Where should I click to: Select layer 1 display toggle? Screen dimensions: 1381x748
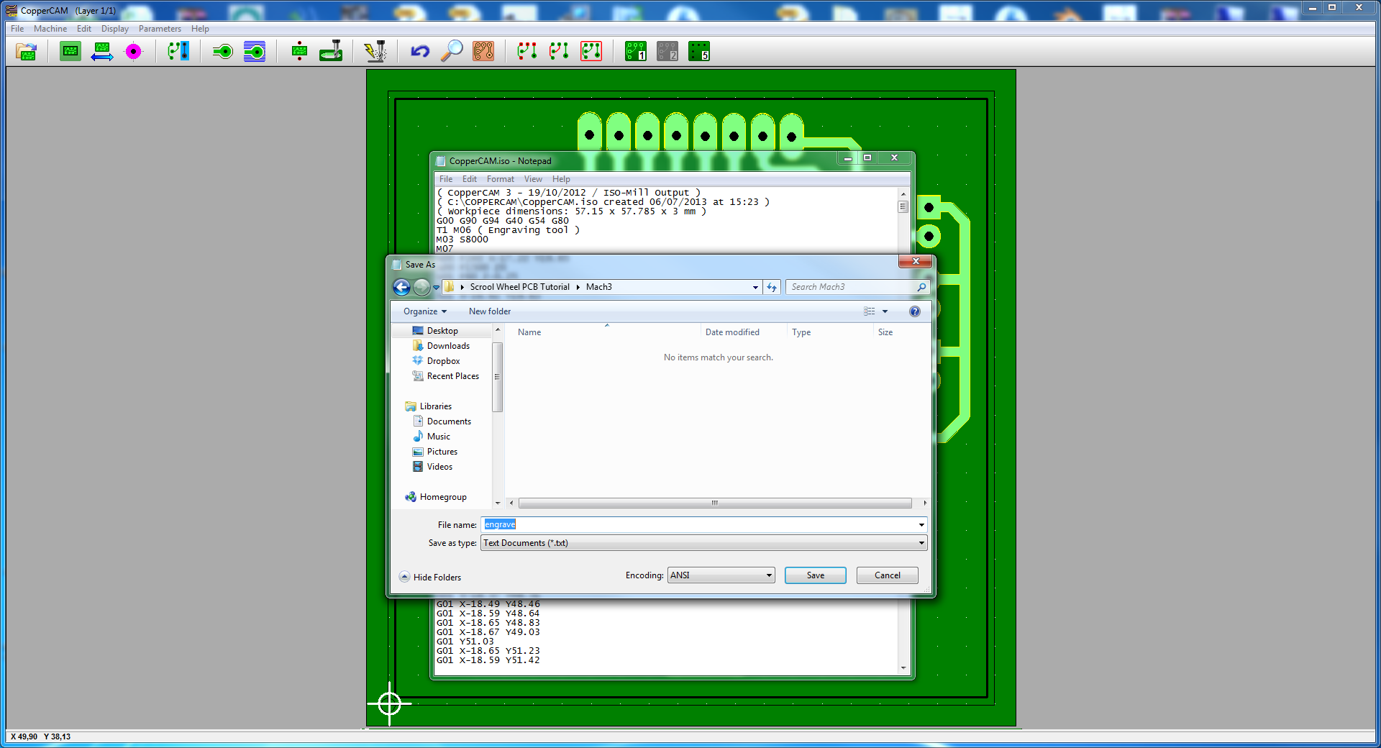tap(635, 51)
